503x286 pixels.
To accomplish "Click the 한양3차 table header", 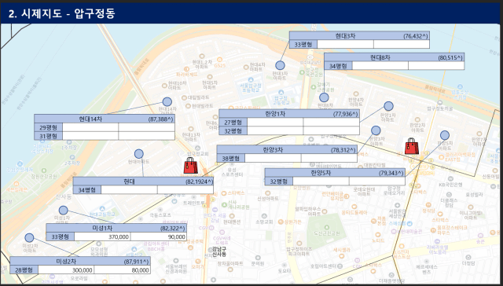I will tap(287, 150).
